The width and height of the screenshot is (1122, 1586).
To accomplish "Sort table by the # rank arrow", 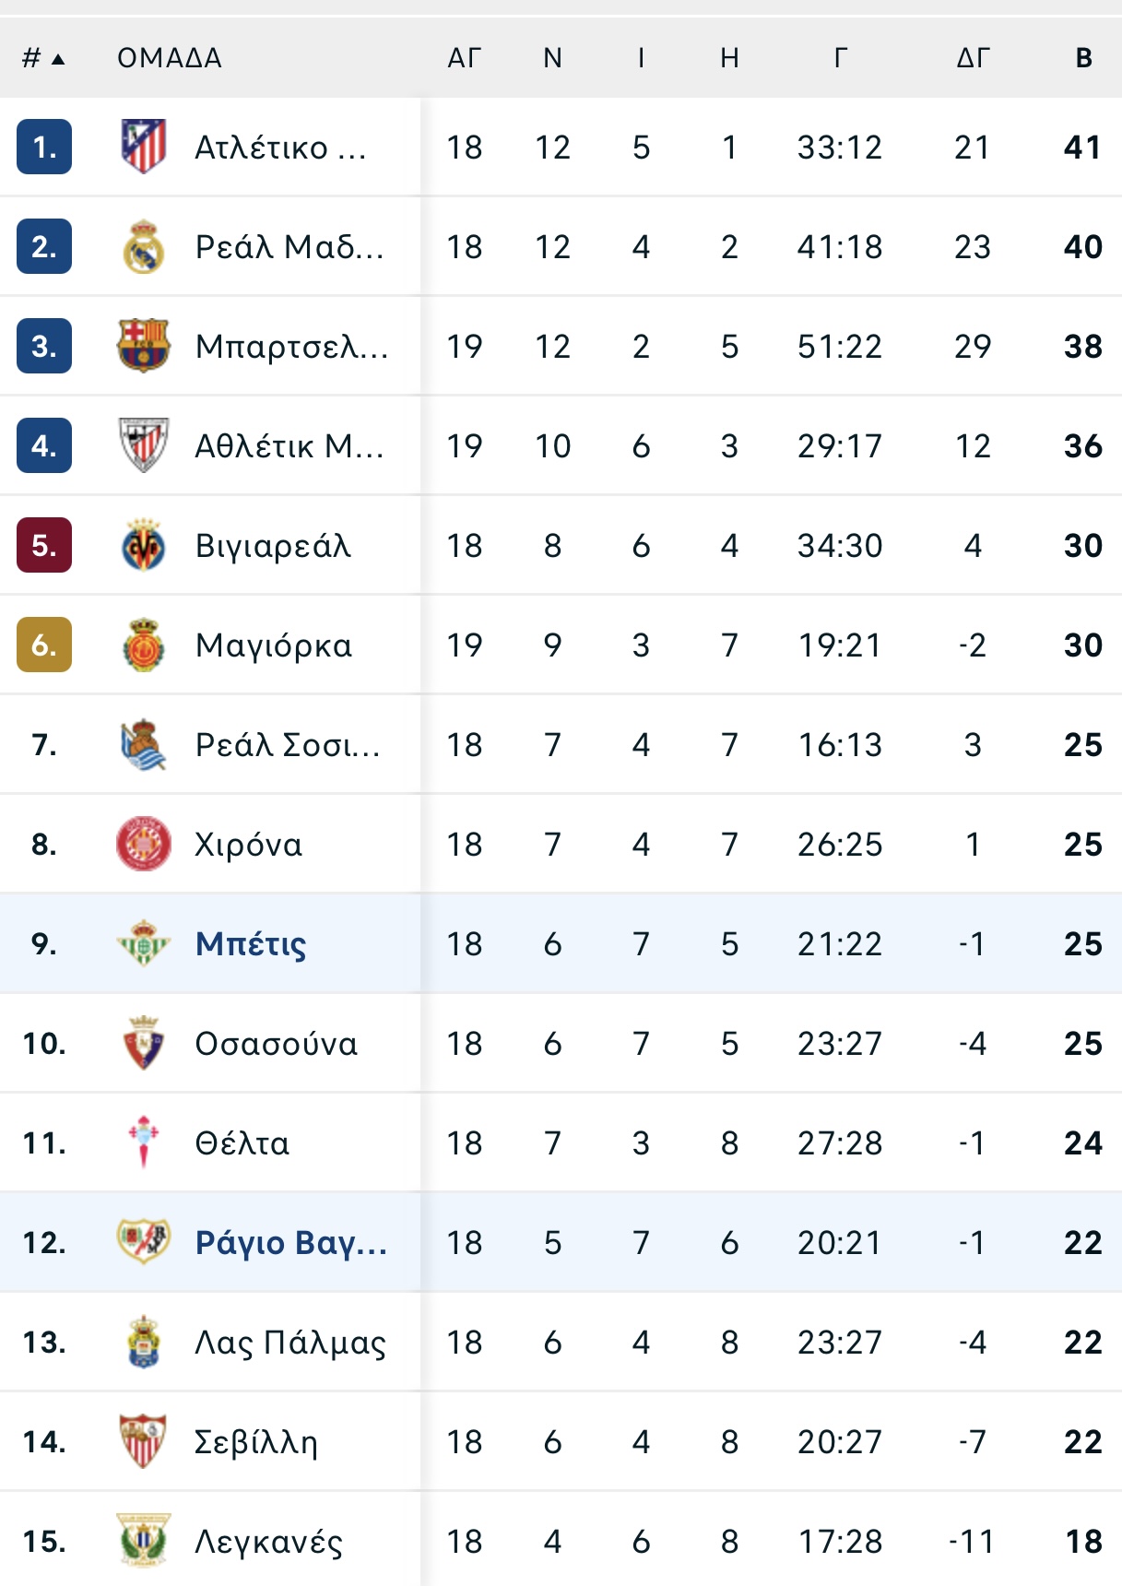I will pyautogui.click(x=43, y=58).
